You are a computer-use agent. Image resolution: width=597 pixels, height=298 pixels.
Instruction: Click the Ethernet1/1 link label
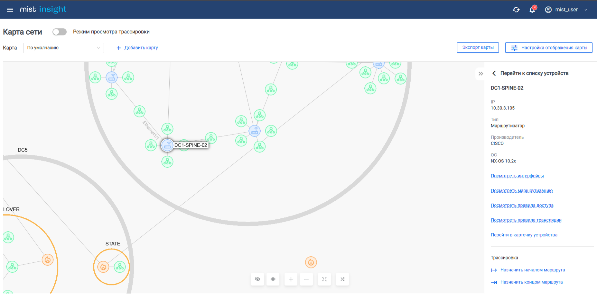(x=151, y=130)
